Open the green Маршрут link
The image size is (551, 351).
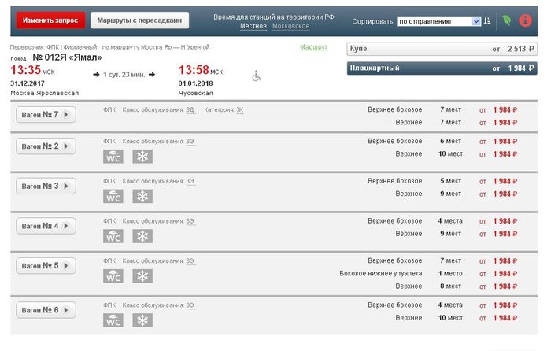pos(313,48)
